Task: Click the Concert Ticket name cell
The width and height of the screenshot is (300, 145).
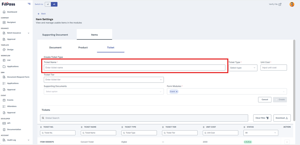Action: click(87, 142)
